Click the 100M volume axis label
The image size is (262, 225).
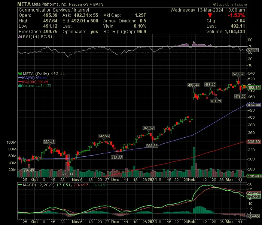point(11,143)
